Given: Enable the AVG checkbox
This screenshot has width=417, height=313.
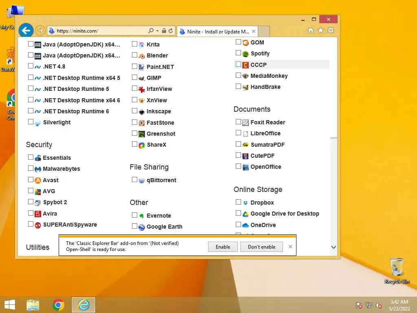Looking at the screenshot, I should tap(31, 191).
